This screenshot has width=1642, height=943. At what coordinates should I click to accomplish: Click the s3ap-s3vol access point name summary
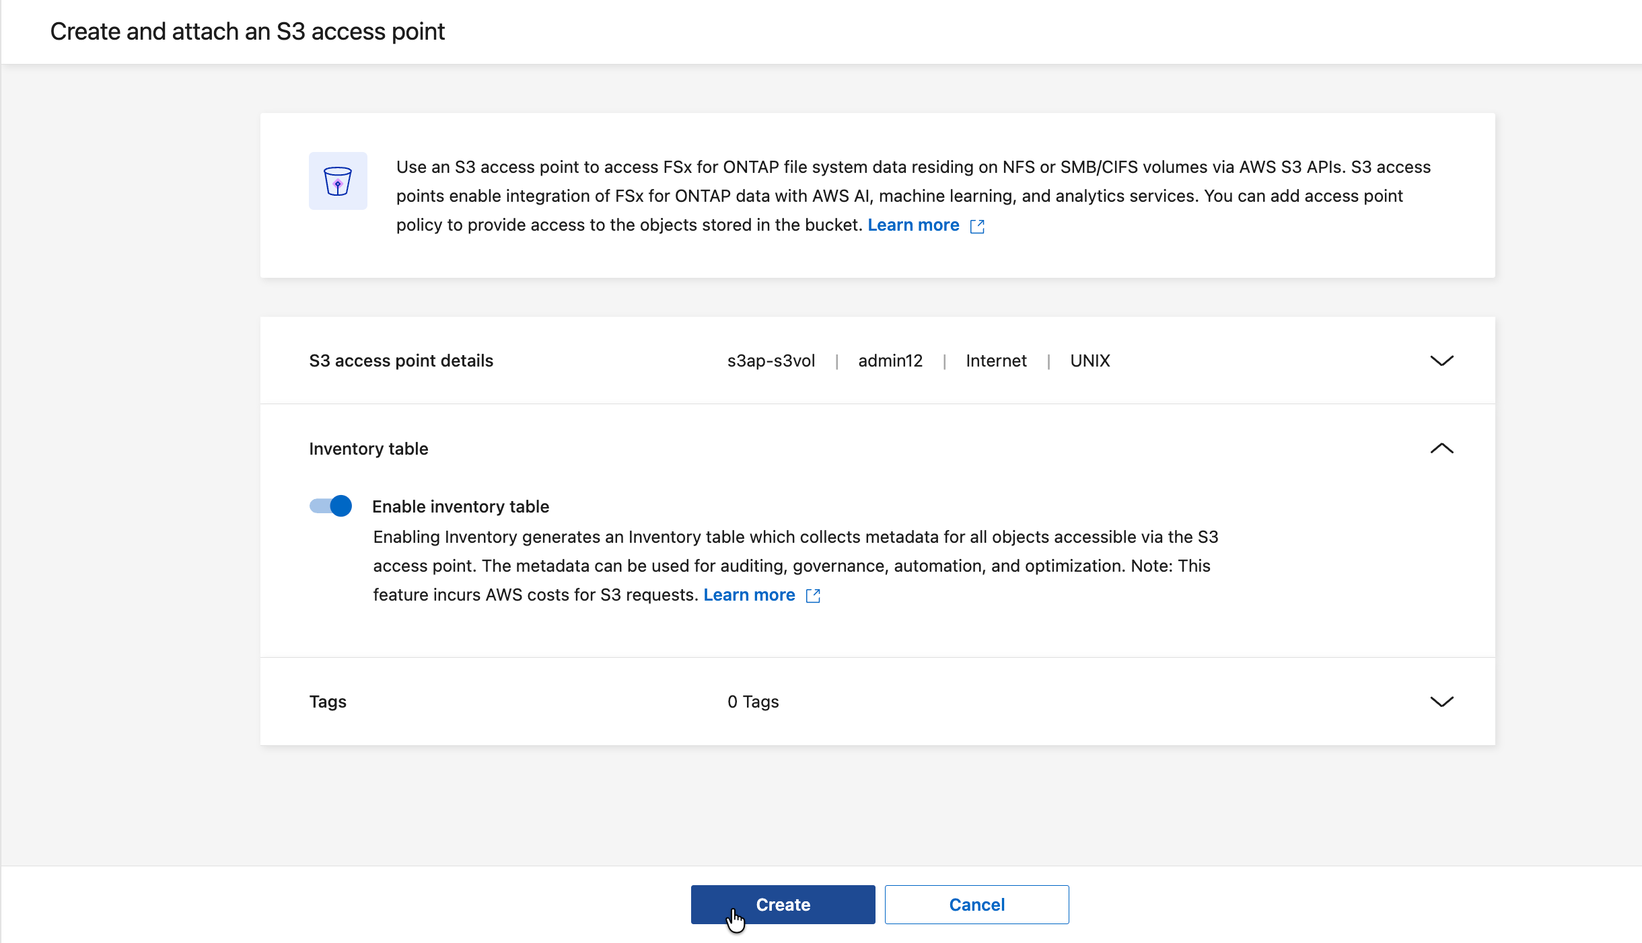coord(771,361)
